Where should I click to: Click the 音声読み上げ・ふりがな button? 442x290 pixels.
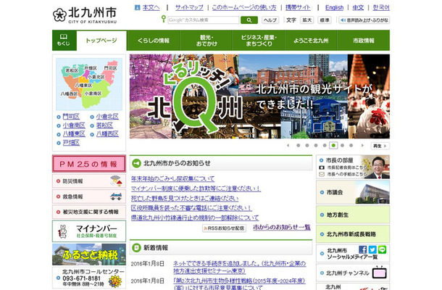pos(364,20)
